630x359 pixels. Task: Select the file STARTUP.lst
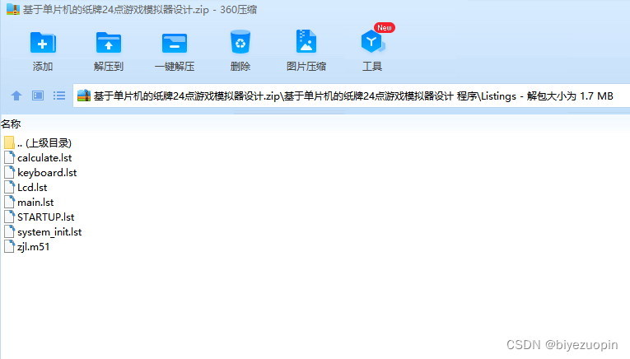coord(46,217)
